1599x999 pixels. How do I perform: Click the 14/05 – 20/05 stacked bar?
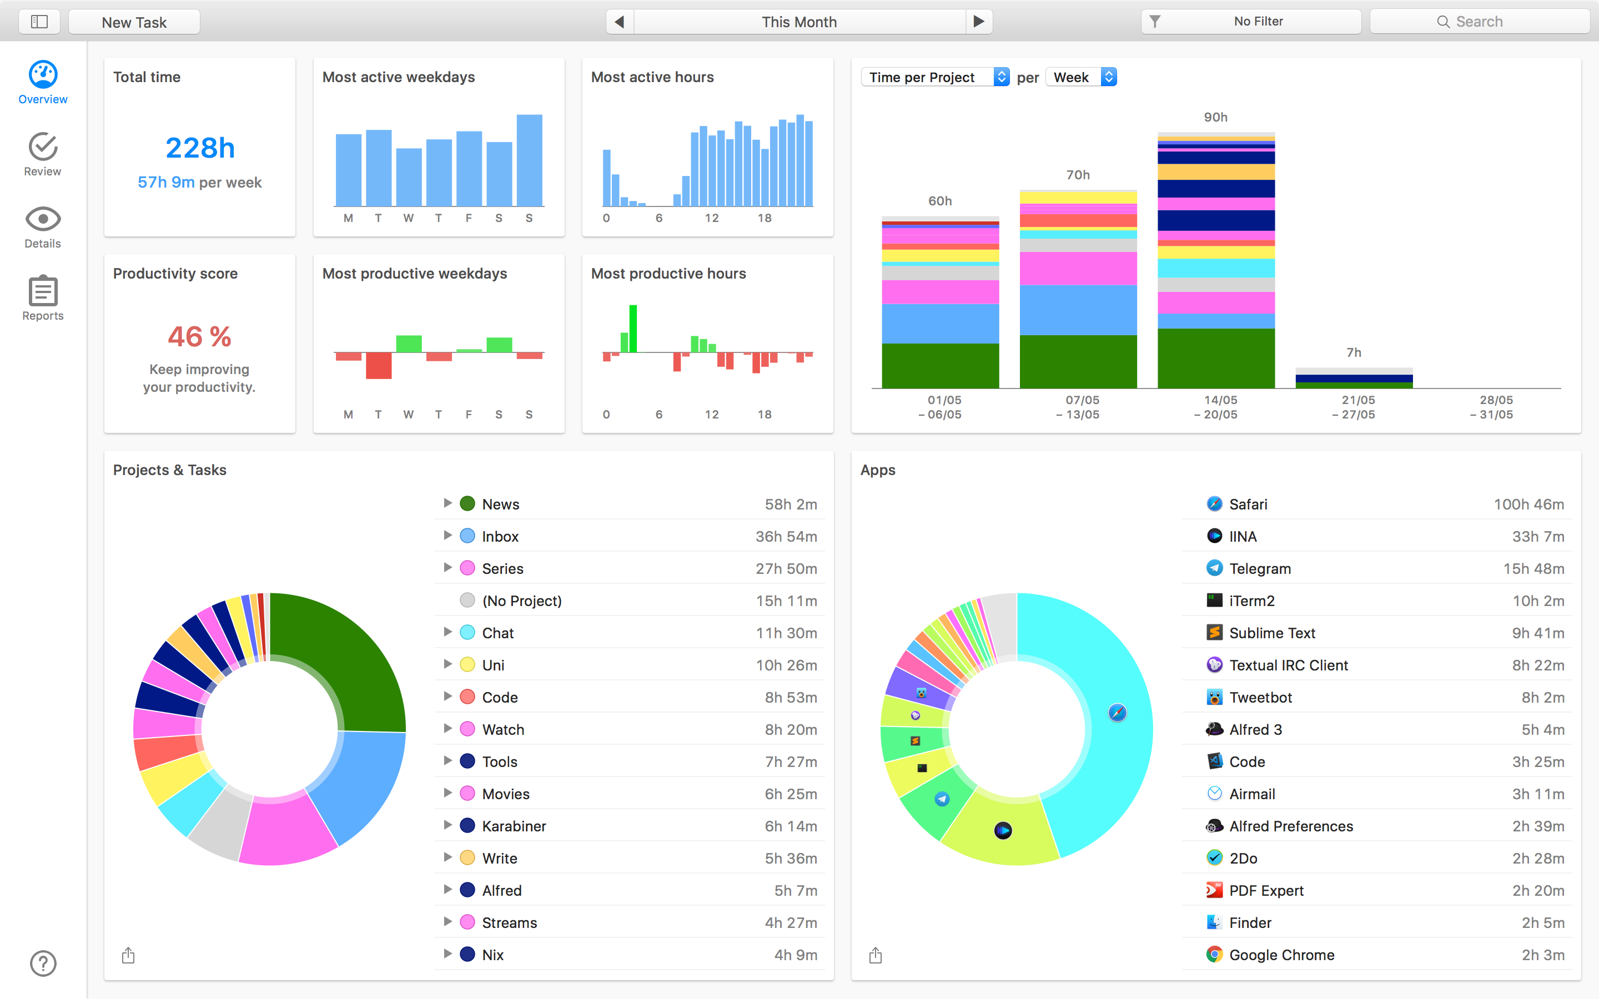point(1216,260)
